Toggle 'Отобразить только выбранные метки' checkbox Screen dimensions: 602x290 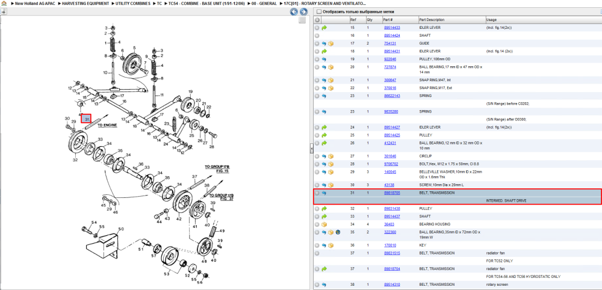(318, 12)
